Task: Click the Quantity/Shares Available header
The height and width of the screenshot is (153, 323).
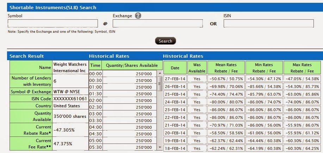Action: (132, 65)
